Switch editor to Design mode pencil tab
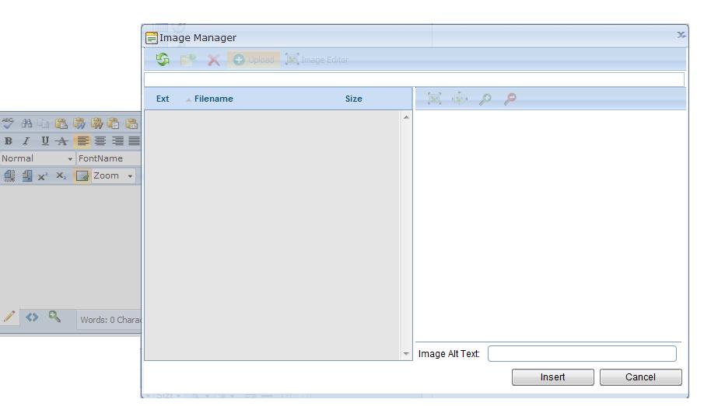Viewport: 704px width, 406px height. tap(9, 317)
